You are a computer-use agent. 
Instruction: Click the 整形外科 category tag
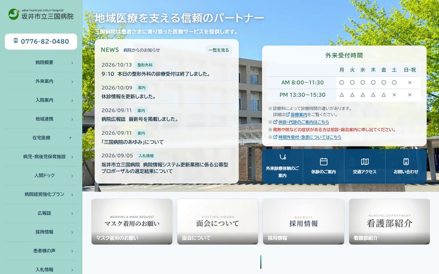point(145,65)
